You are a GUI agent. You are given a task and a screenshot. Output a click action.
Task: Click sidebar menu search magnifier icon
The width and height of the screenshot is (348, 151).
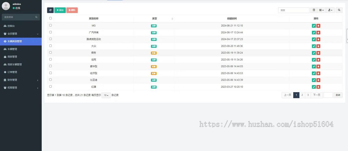36,17
